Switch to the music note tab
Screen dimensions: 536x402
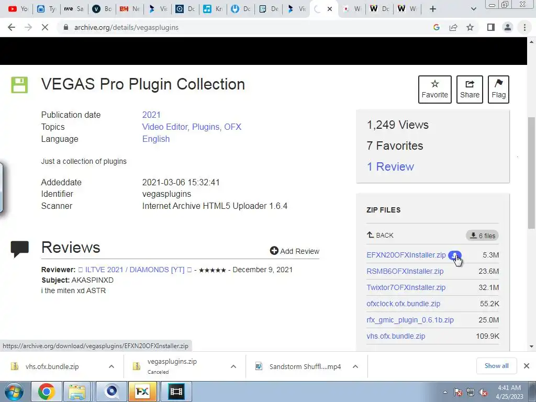[x=213, y=9]
